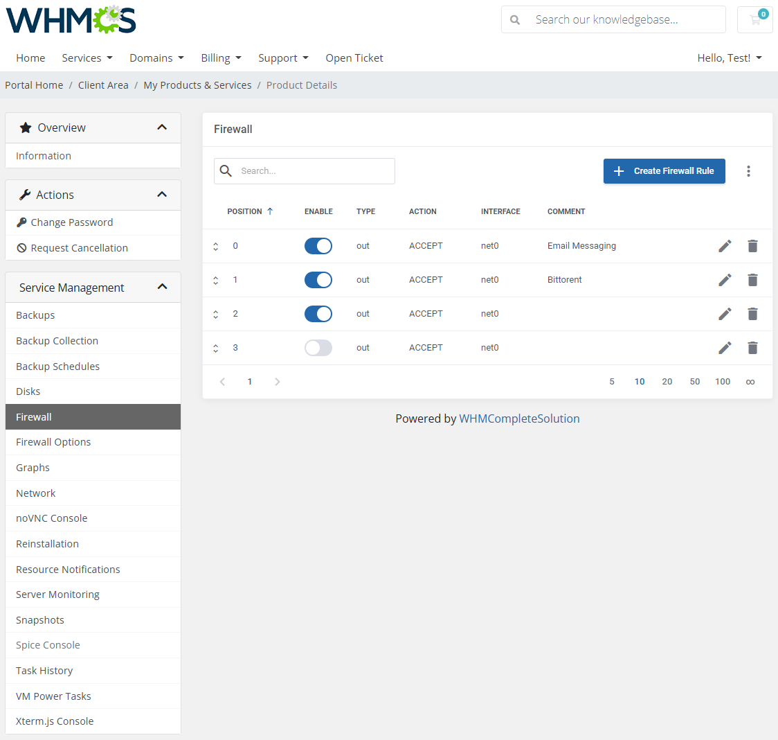
Task: Collapse the Service Management panel
Action: (162, 286)
